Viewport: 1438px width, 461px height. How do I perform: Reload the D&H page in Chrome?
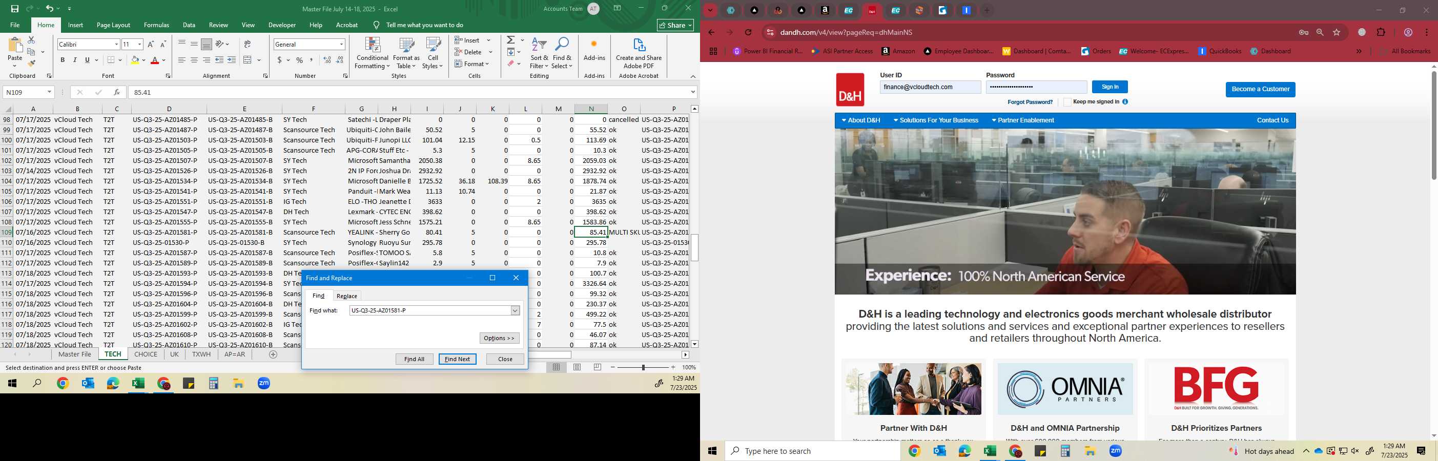[749, 32]
